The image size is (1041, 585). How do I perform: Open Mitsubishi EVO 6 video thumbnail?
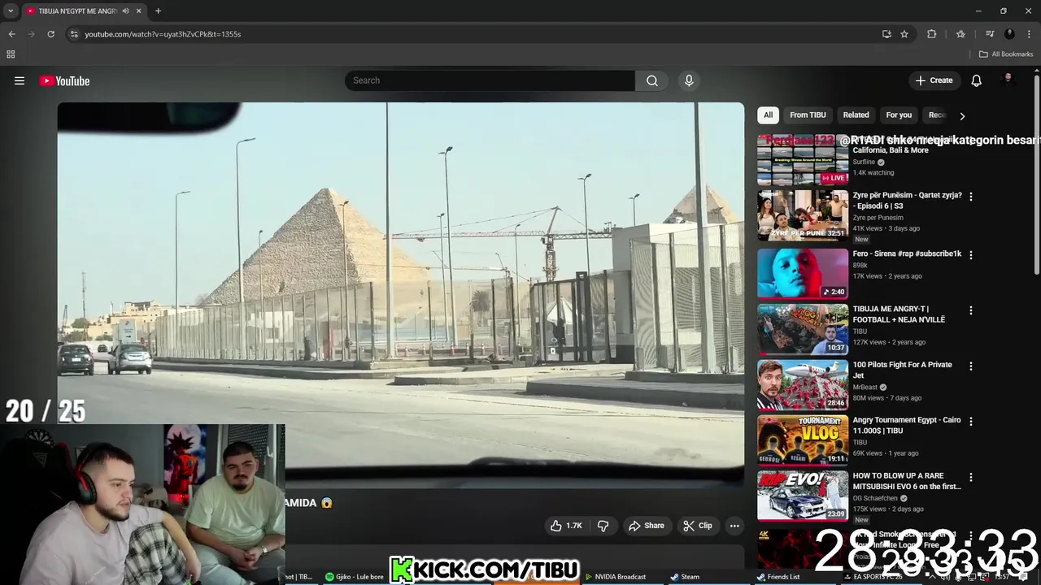[x=803, y=496]
